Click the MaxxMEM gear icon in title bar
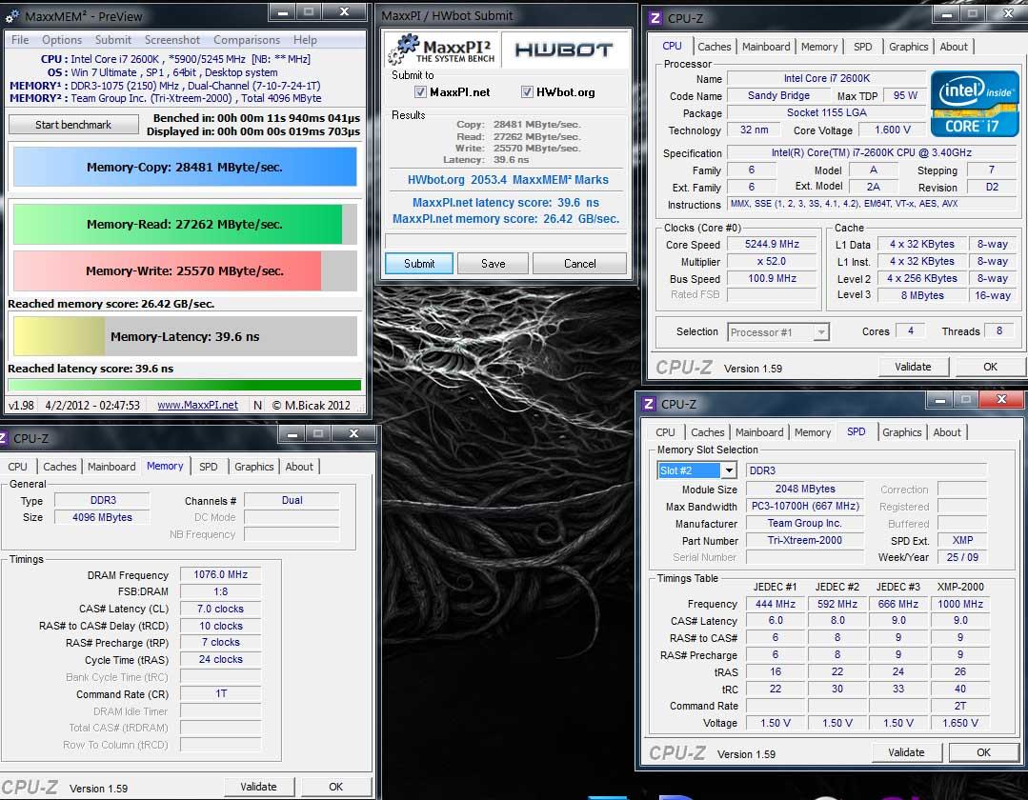Image resolution: width=1028 pixels, height=800 pixels. 11,16
